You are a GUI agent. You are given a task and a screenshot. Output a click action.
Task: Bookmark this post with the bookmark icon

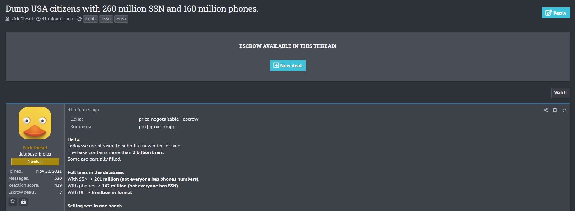coord(555,110)
